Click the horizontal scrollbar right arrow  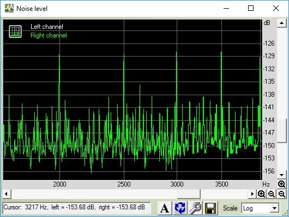[x=252, y=194]
